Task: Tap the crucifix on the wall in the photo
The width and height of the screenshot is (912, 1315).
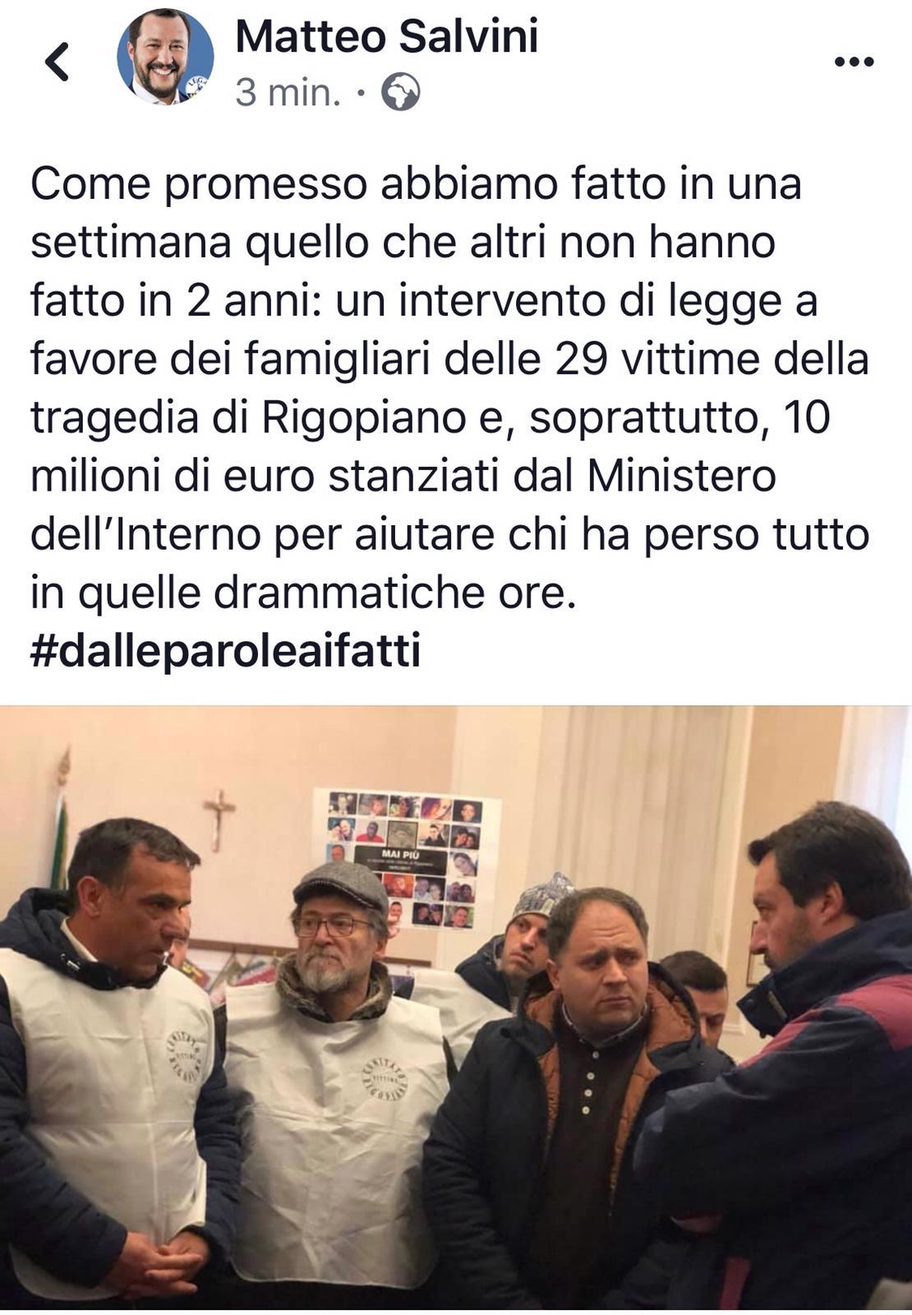Action: [x=219, y=819]
